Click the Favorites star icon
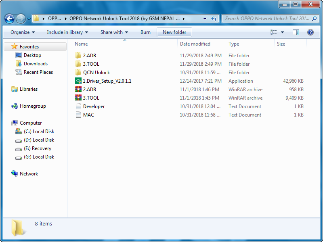Image resolution: width=323 pixels, height=242 pixels. pos(14,46)
